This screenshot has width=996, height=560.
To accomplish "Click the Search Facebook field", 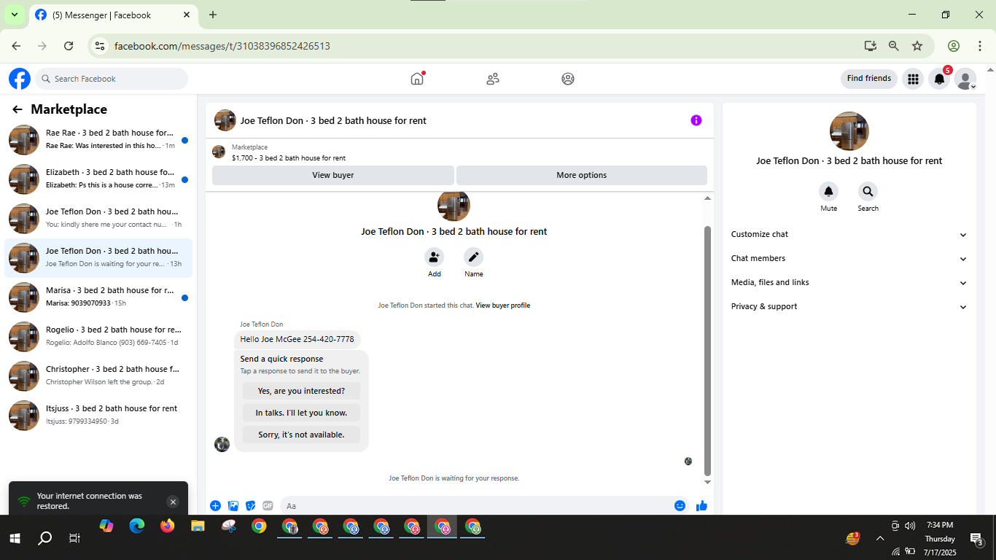I will [x=112, y=79].
